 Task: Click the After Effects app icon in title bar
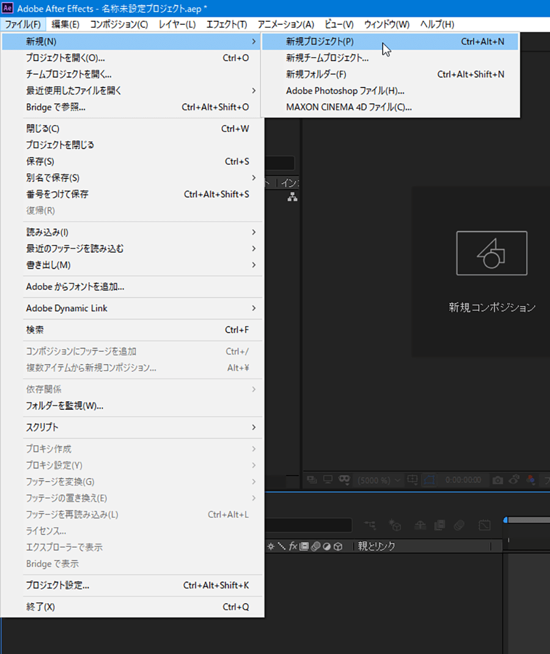7,8
